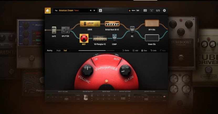Screen dimensions: 218x114
Task: Click the Undo button
Action: coord(153,50)
